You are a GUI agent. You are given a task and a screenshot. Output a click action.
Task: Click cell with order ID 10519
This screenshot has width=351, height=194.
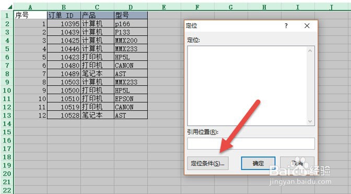(64, 107)
